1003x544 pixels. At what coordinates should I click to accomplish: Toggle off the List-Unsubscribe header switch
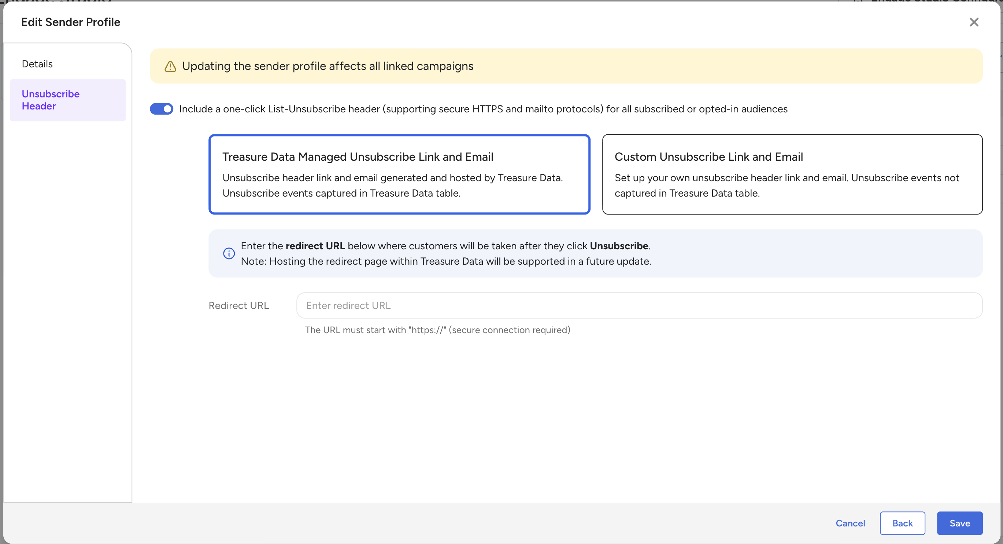click(162, 109)
